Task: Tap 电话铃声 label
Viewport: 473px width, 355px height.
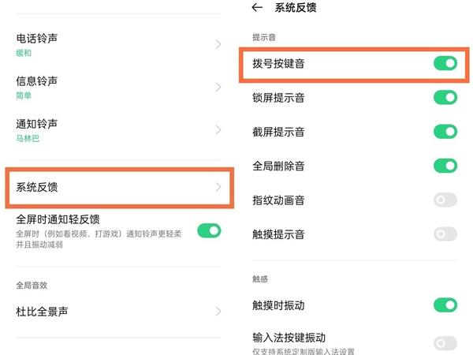Action: point(37,38)
